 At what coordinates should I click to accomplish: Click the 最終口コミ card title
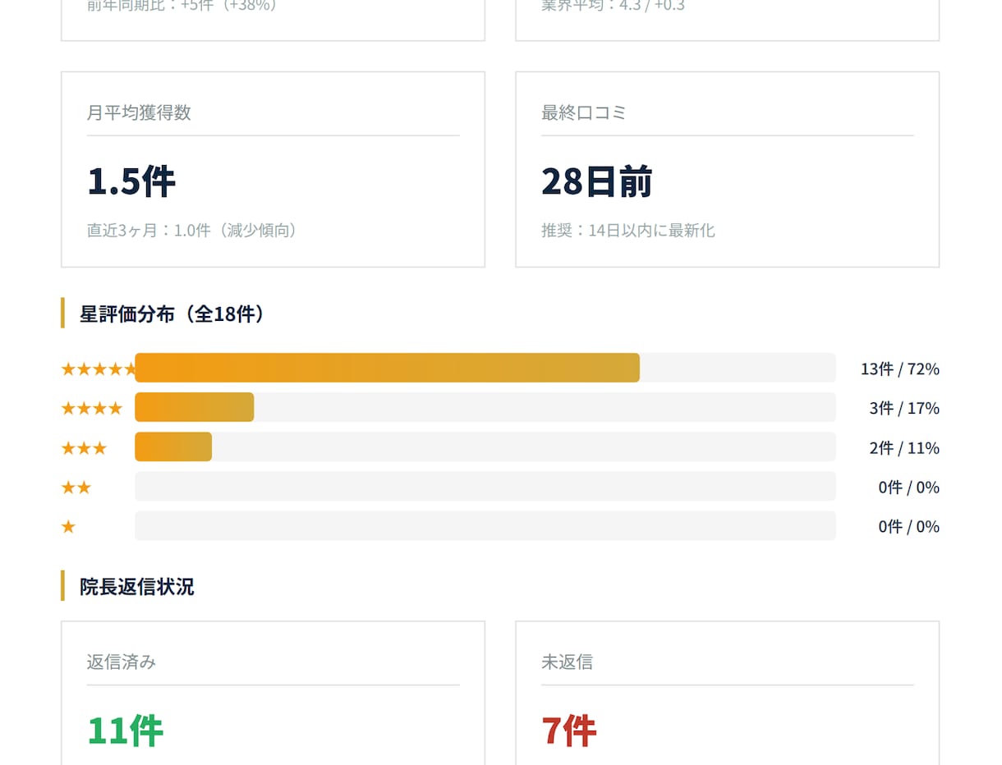pyautogui.click(x=584, y=112)
